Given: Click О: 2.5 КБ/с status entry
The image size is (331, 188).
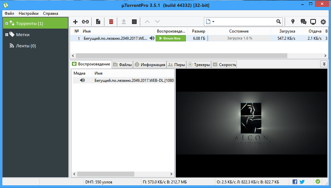Looking at the screenshot, I should click(x=248, y=182).
